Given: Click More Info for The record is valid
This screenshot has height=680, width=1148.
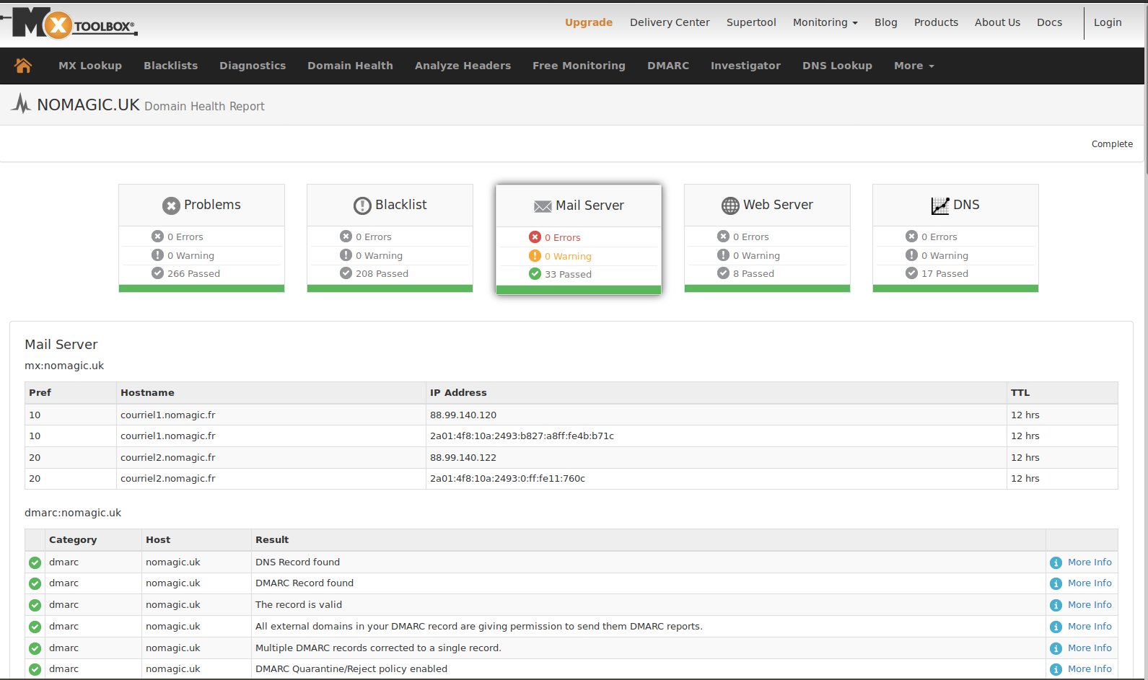Looking at the screenshot, I should point(1090,605).
